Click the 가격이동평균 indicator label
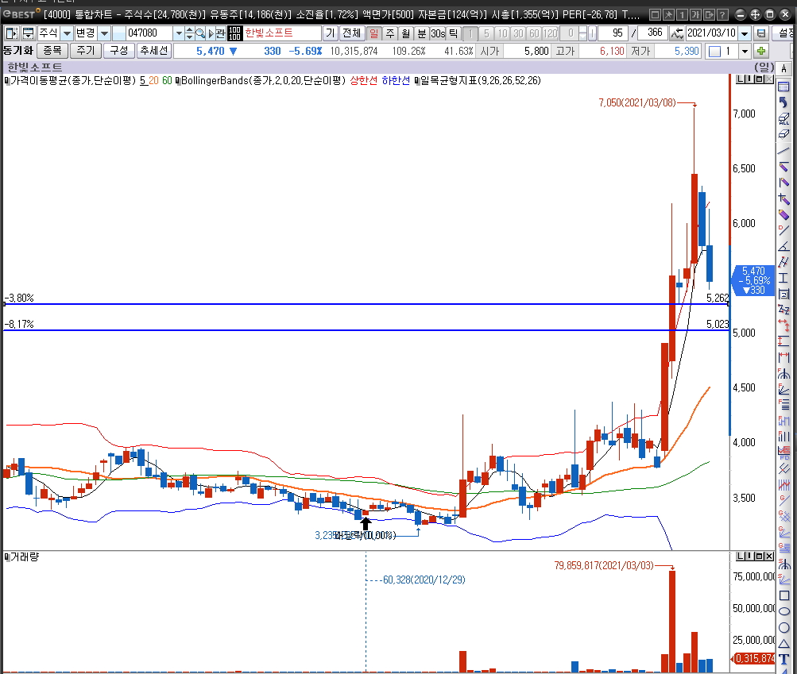 pos(73,80)
